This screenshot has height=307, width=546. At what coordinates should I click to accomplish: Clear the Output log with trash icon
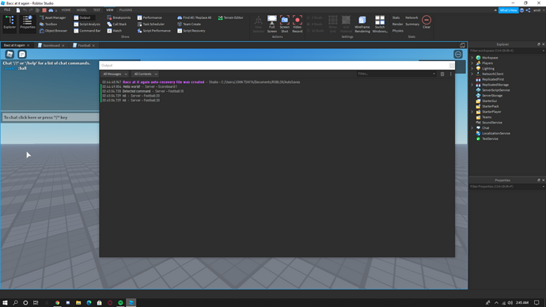[442, 74]
